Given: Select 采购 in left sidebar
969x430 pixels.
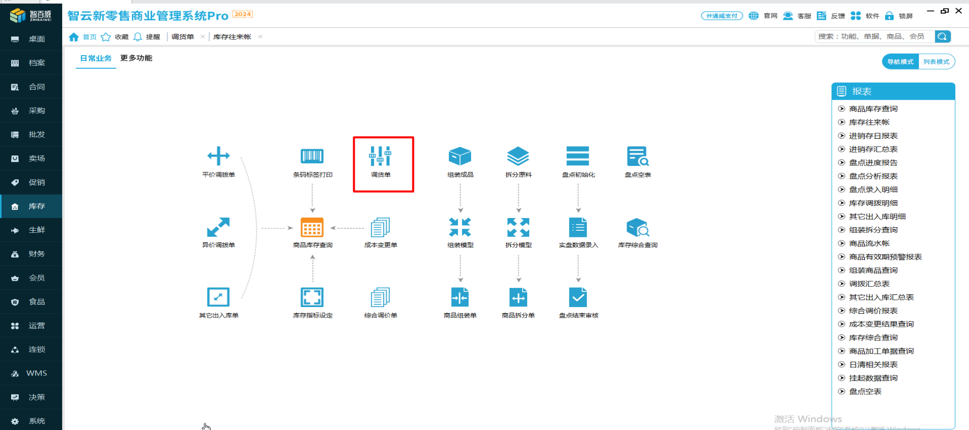Looking at the screenshot, I should pos(36,111).
